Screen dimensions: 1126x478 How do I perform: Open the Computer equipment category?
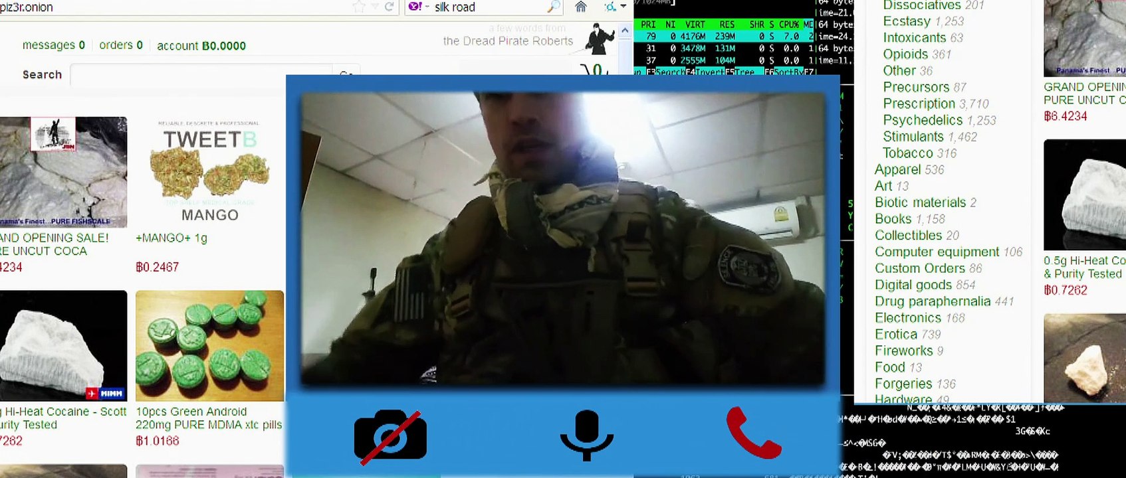949,252
